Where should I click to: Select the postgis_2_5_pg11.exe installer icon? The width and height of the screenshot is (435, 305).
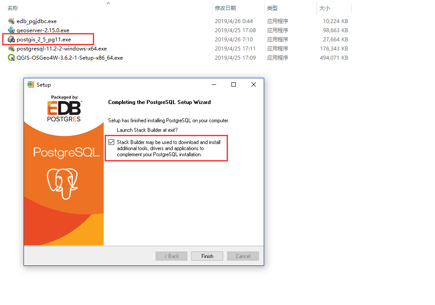(x=11, y=39)
